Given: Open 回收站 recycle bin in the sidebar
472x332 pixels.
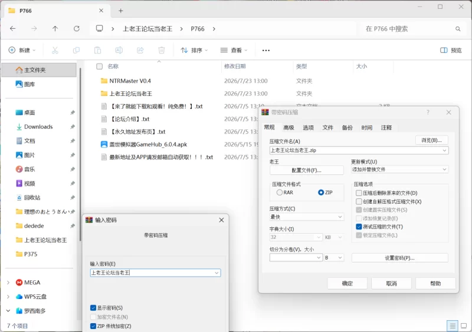Looking at the screenshot, I should tap(28, 197).
